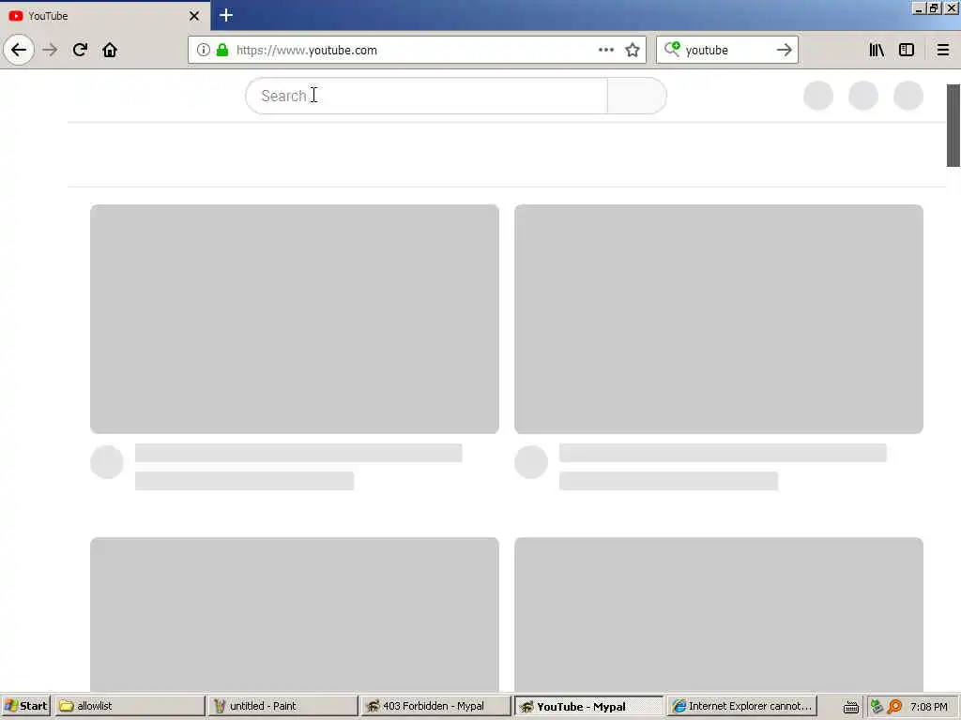This screenshot has width=961, height=720.
Task: Restore down the browser window
Action: tap(934, 8)
